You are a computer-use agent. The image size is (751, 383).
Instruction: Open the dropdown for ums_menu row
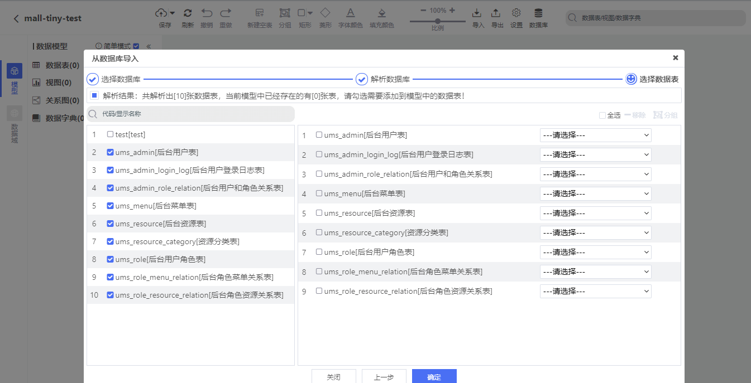pyautogui.click(x=595, y=193)
